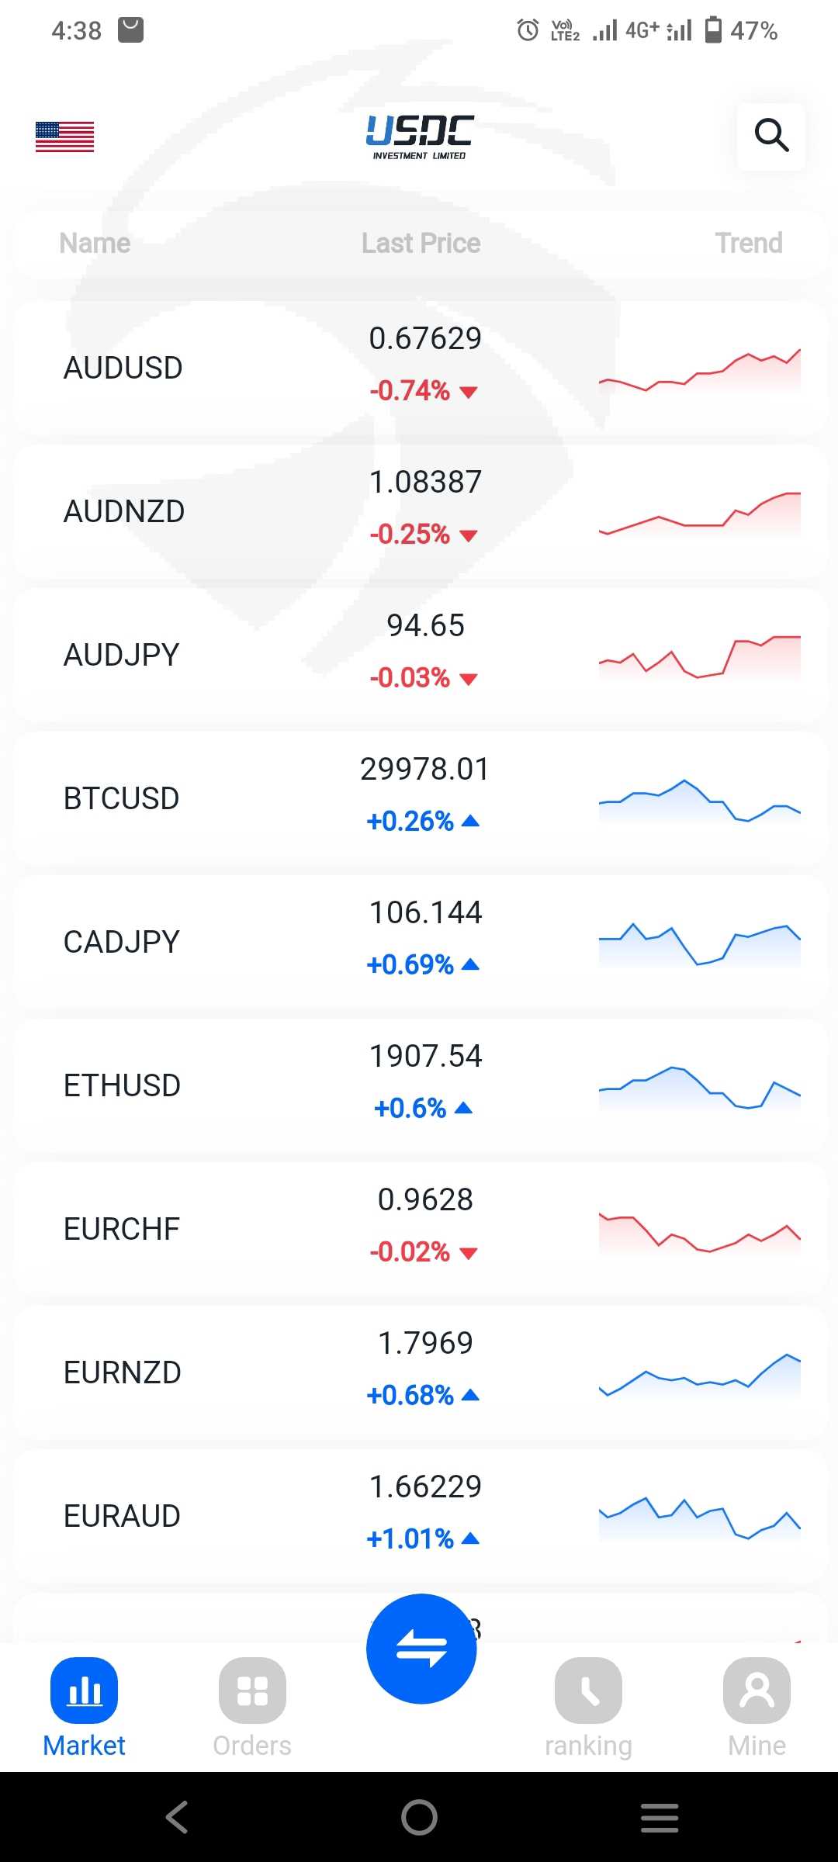Switch to the ranking tab label
Screen dimensions: 838x1862
point(588,1746)
